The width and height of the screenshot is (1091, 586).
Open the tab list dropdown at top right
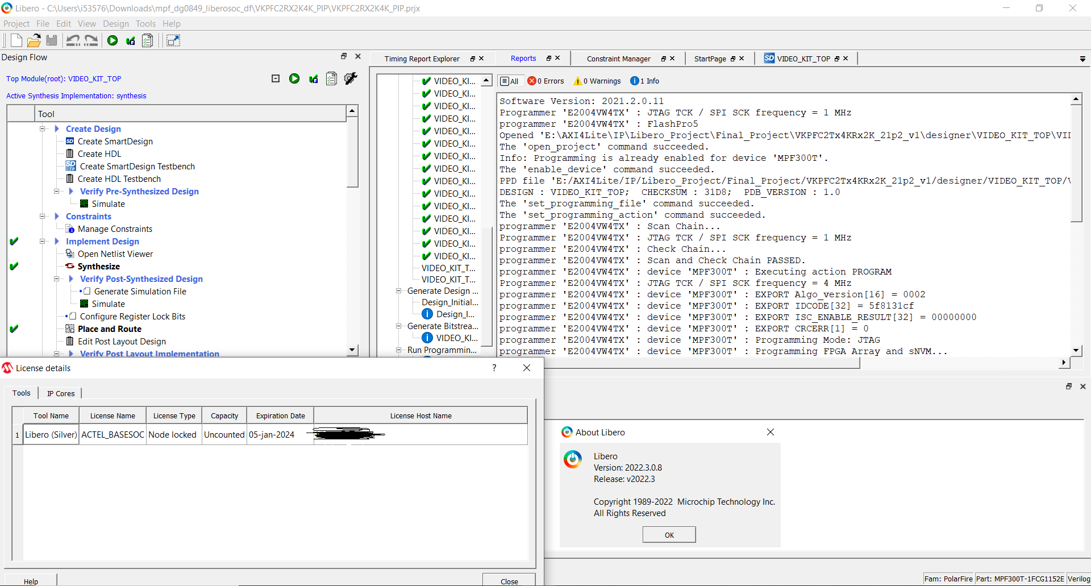click(x=1082, y=59)
